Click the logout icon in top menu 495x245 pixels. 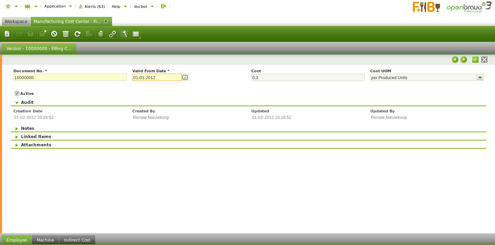point(164,6)
